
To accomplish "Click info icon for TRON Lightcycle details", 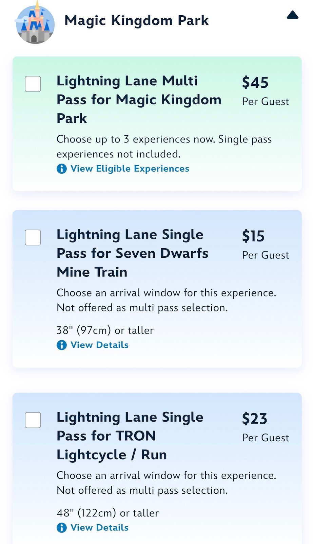I will pos(61,528).
